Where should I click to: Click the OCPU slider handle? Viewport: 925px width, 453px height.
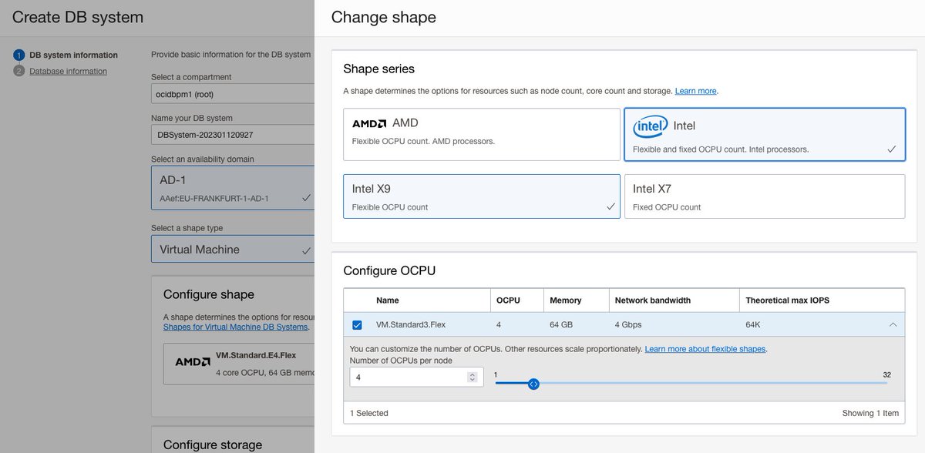point(533,384)
